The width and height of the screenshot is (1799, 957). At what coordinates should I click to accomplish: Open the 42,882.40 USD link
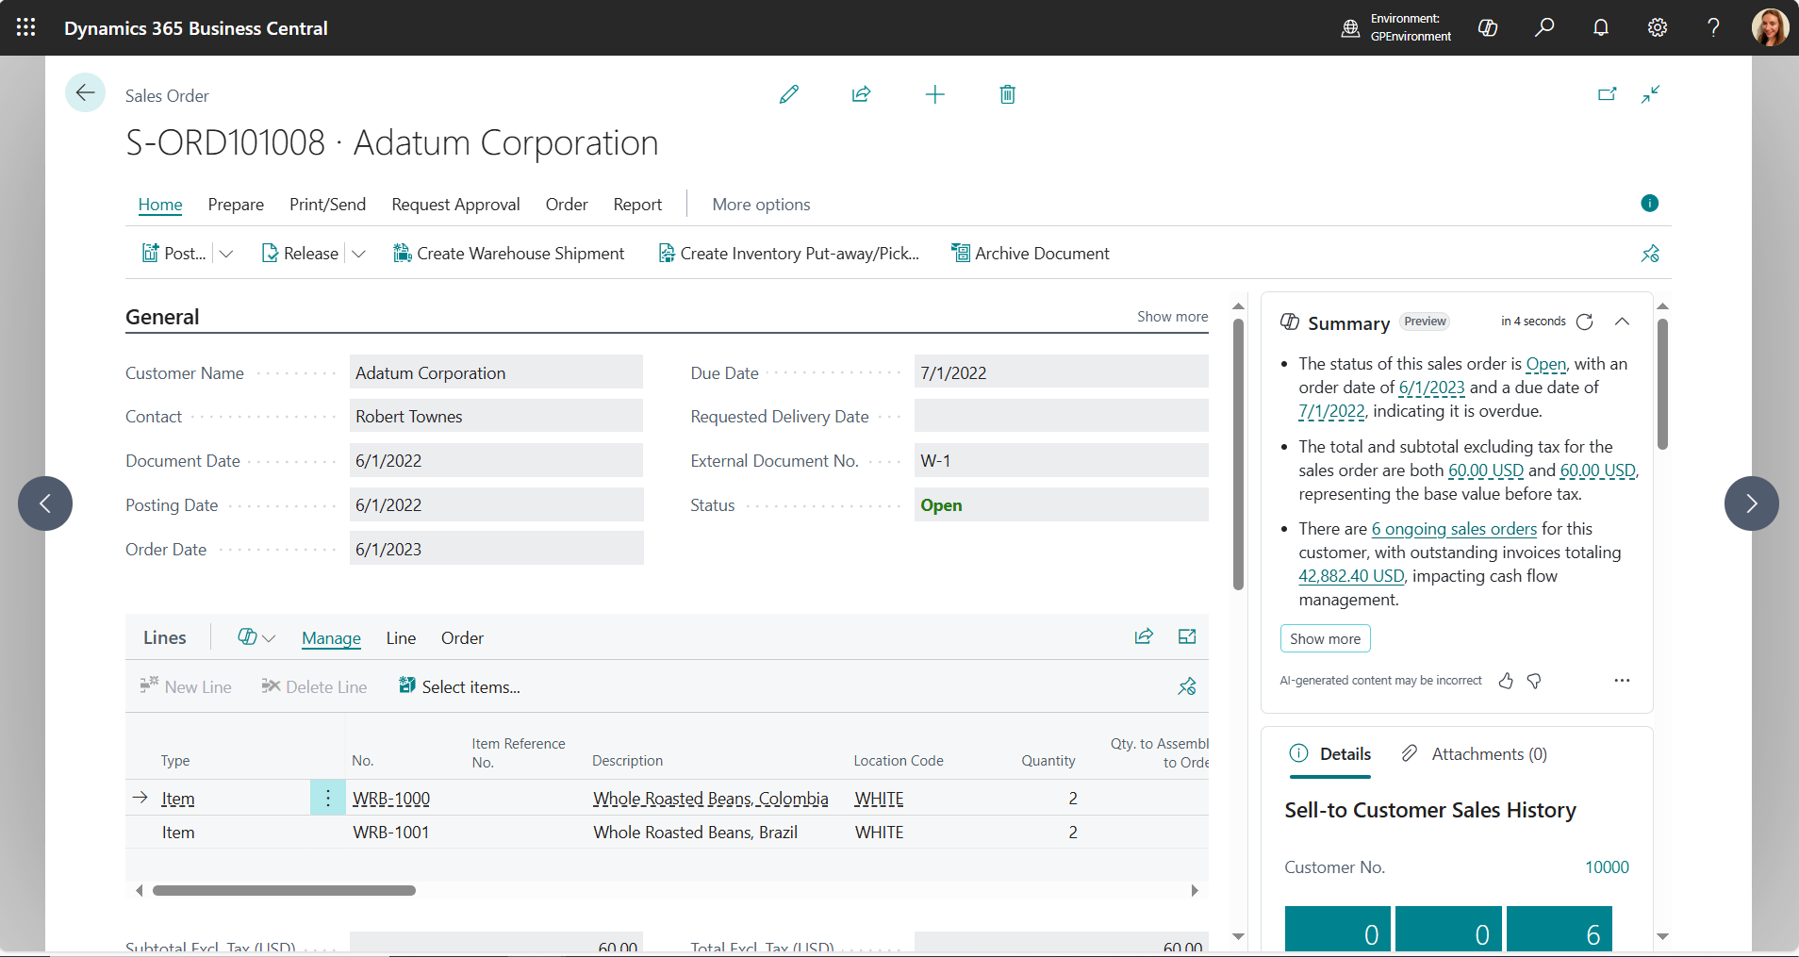pos(1351,576)
